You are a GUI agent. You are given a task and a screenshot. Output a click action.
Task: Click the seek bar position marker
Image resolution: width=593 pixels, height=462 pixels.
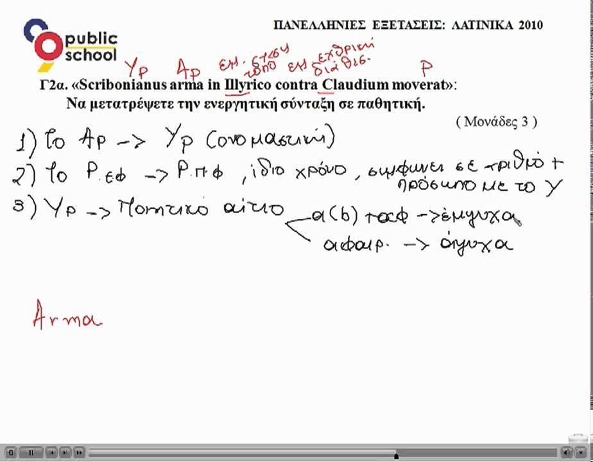(x=397, y=456)
